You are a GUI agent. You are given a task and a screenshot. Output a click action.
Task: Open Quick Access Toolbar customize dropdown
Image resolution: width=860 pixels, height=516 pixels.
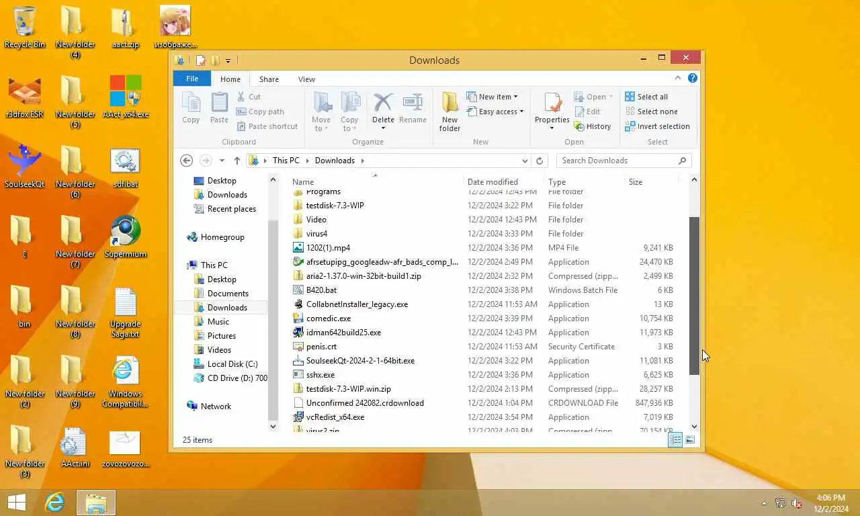click(228, 60)
